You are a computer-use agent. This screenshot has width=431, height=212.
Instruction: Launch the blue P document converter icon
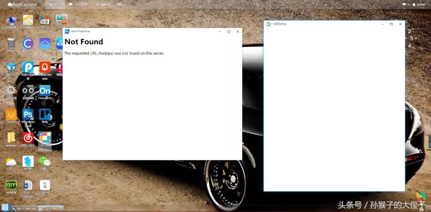click(x=28, y=67)
